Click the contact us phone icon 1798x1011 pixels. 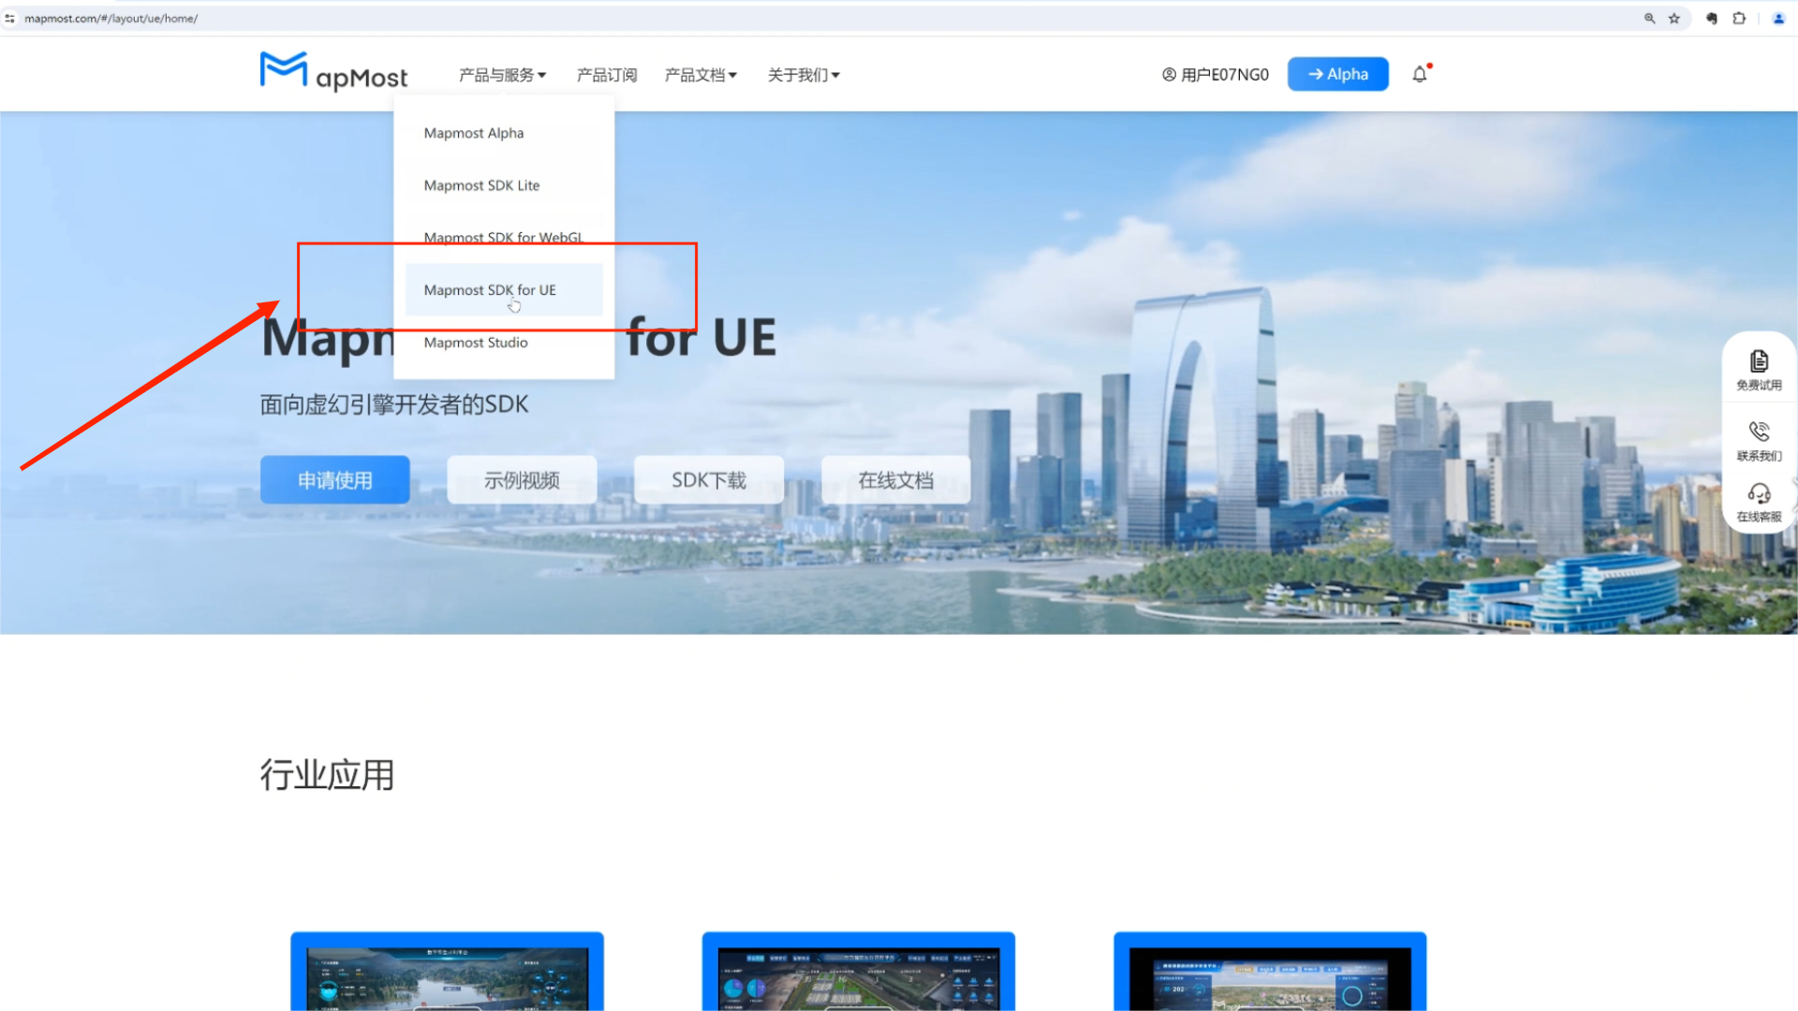click(1759, 432)
